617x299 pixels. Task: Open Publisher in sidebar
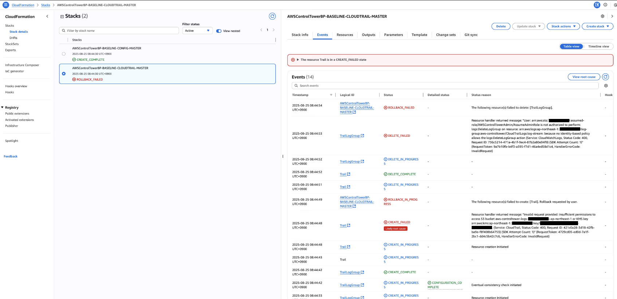click(12, 126)
